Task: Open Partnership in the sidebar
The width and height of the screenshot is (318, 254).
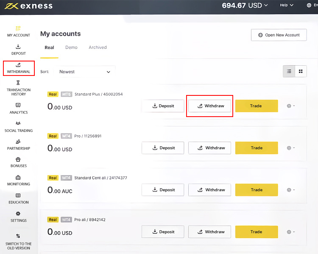Action: click(x=19, y=145)
